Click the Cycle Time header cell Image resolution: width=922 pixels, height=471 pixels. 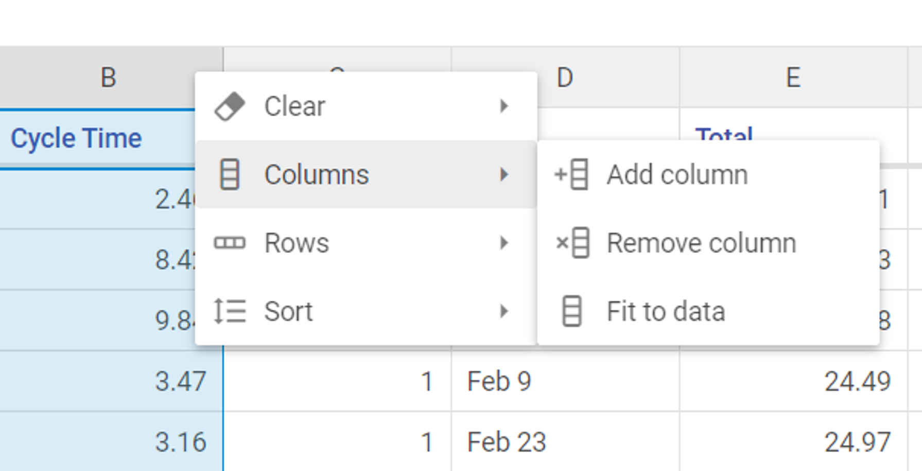(x=76, y=138)
